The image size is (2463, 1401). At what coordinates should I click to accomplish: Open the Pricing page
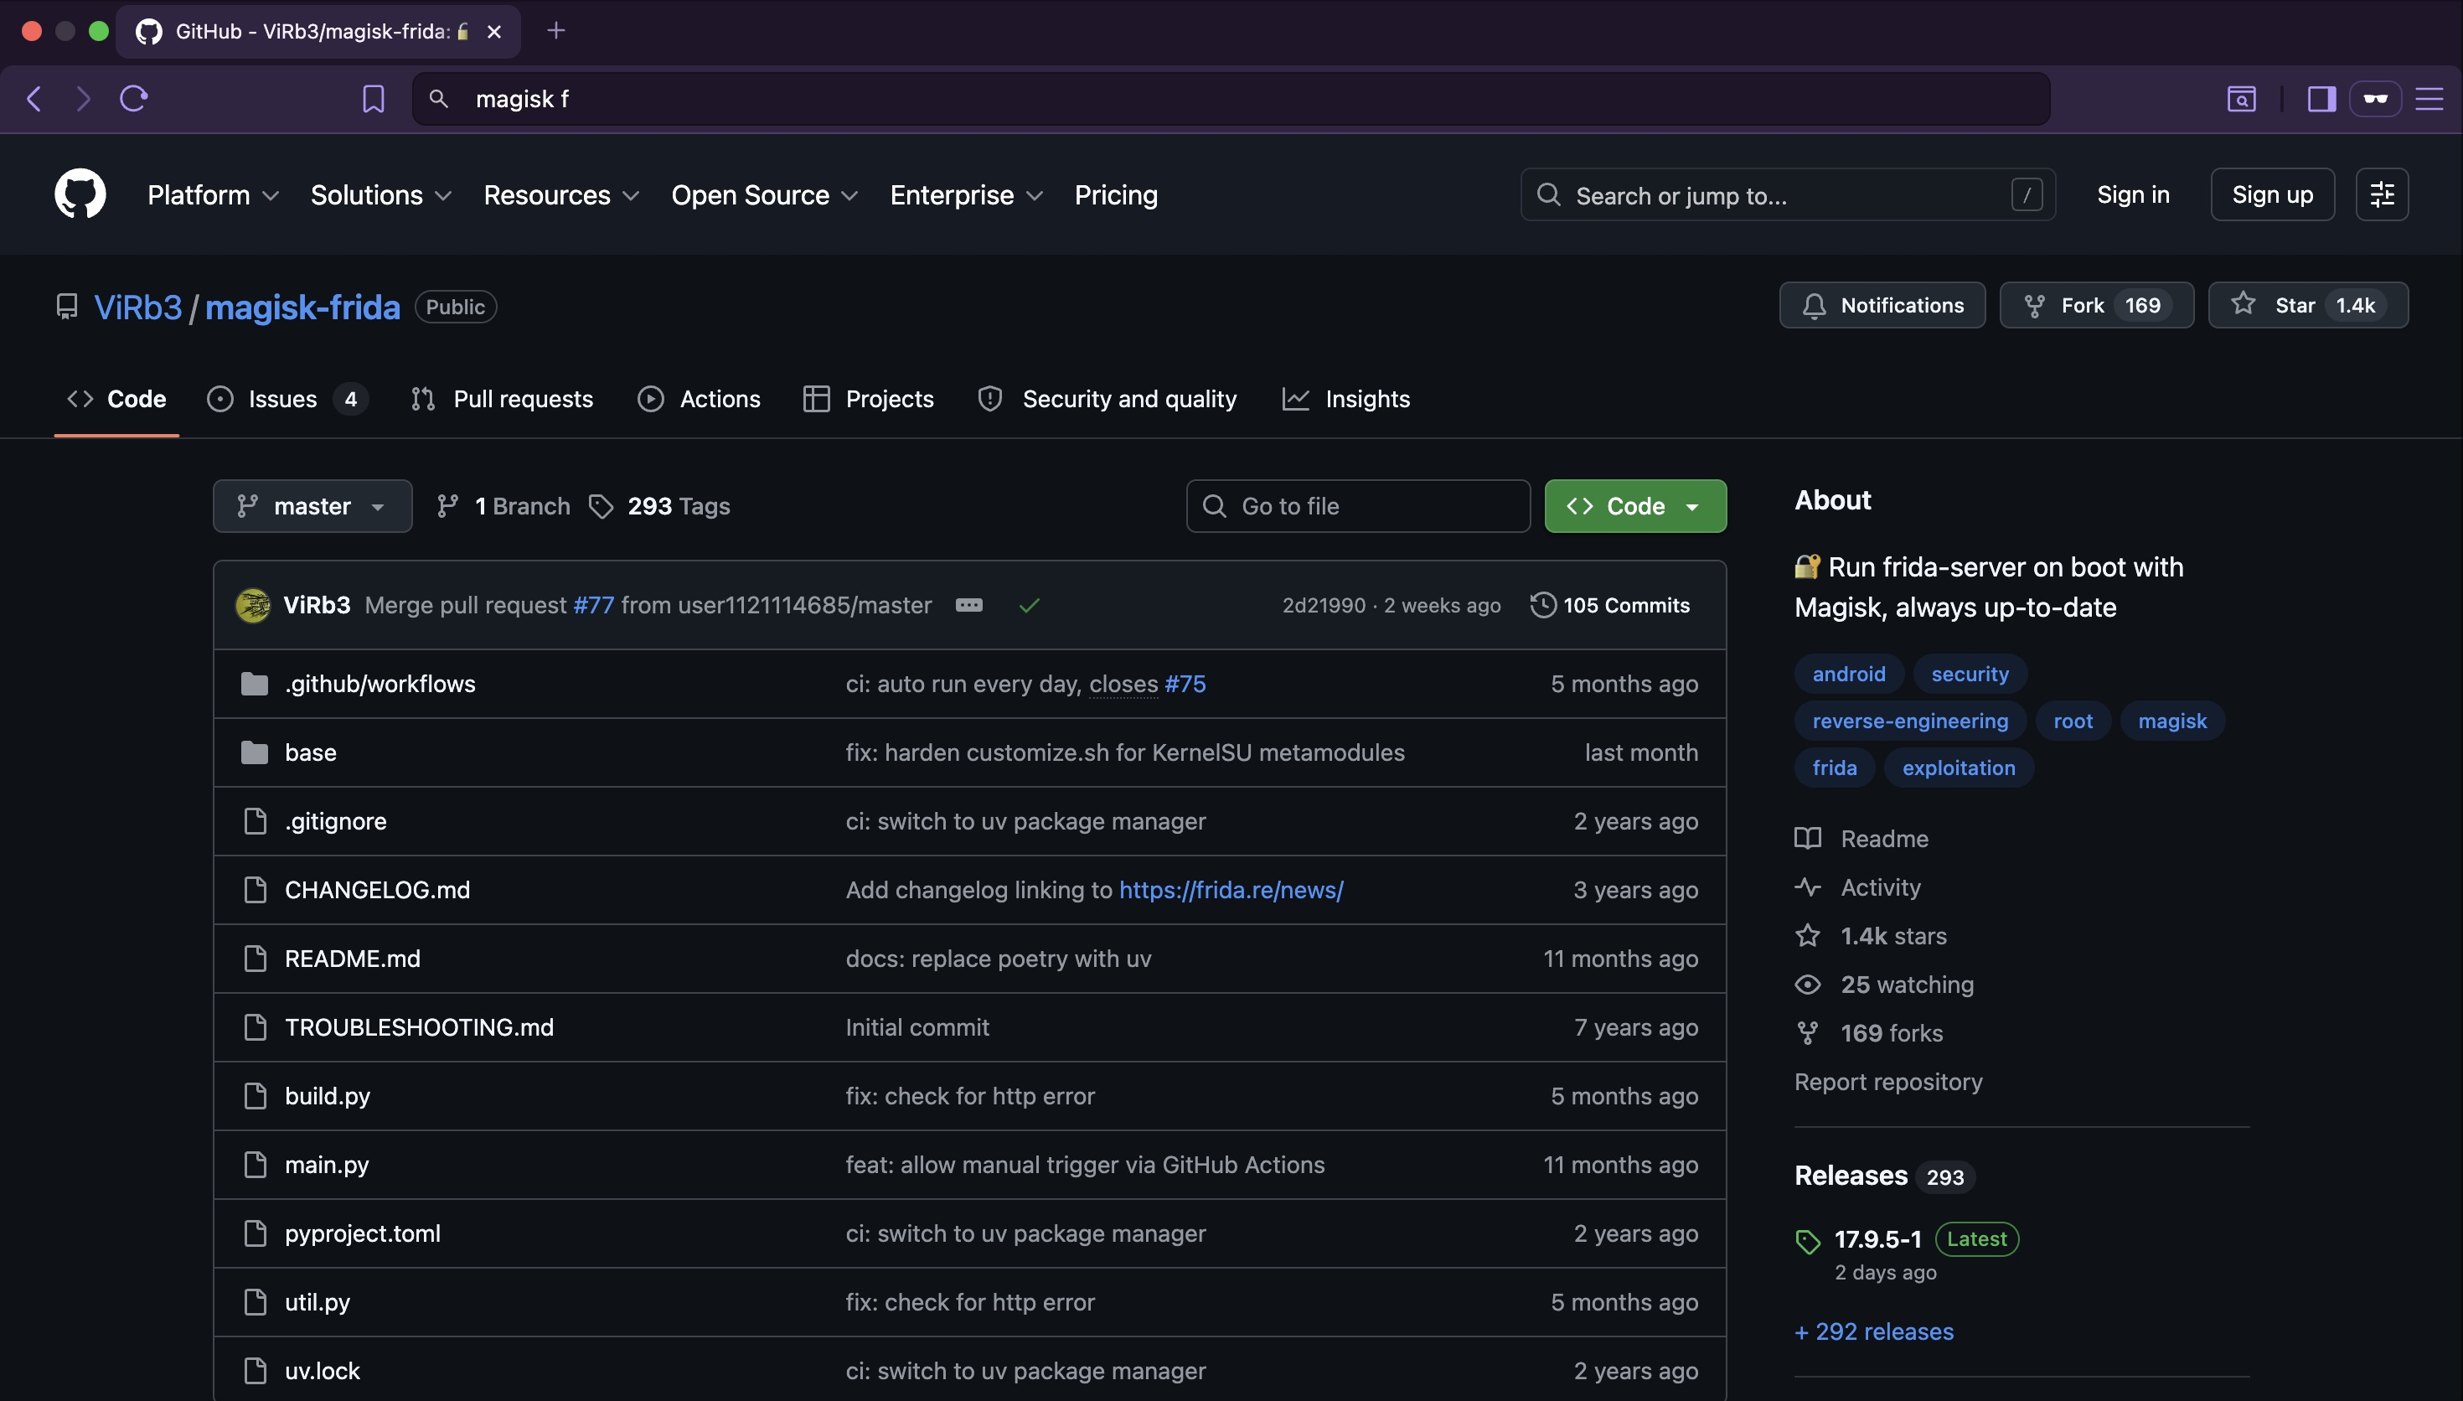click(x=1116, y=195)
